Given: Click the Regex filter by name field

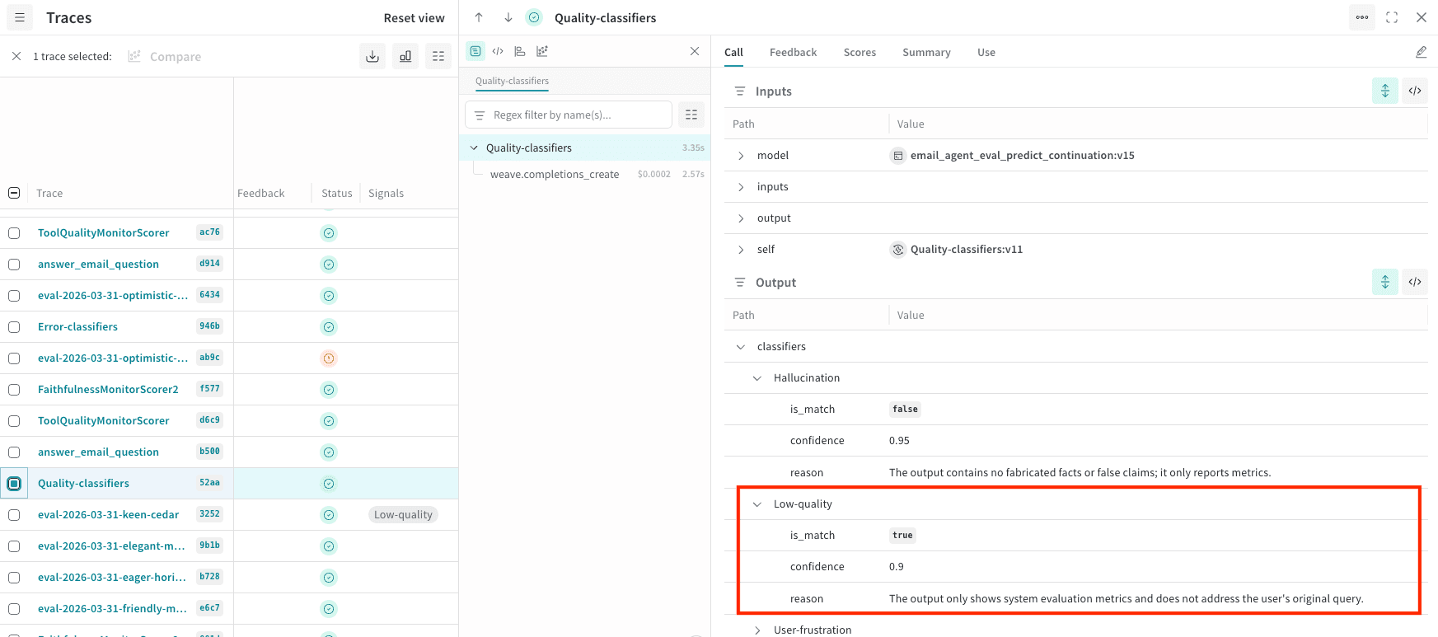Looking at the screenshot, I should coord(569,115).
